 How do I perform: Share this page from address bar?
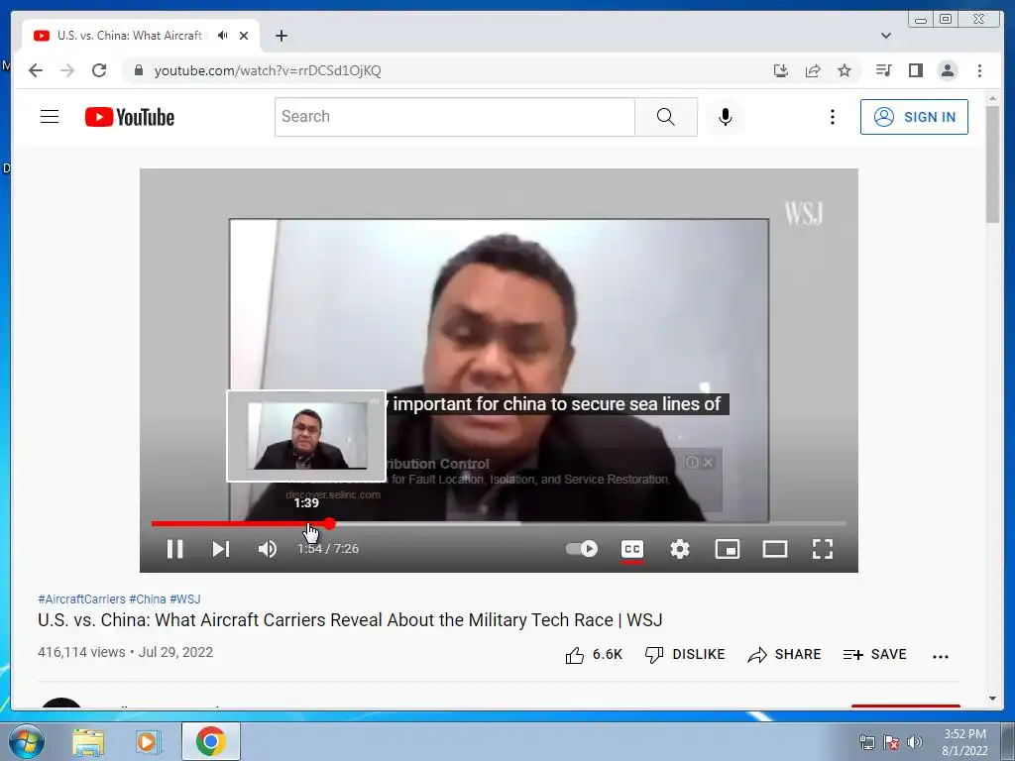[813, 70]
